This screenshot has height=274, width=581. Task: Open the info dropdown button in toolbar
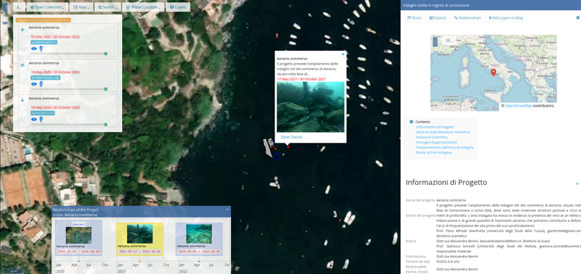[20, 7]
